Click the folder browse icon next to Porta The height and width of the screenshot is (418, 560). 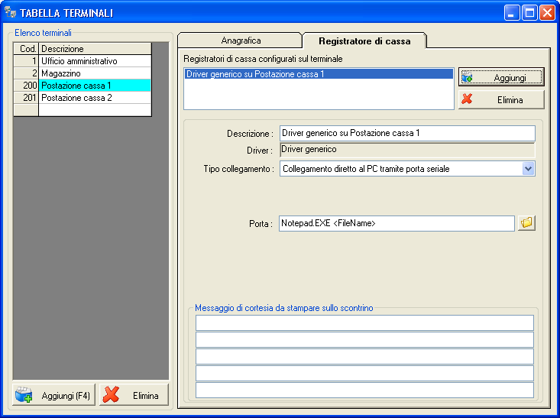[x=526, y=223]
